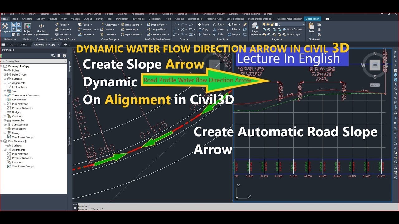399x224 pixels.
Task: Click station label 0+350 in profile view
Action: (x=307, y=176)
